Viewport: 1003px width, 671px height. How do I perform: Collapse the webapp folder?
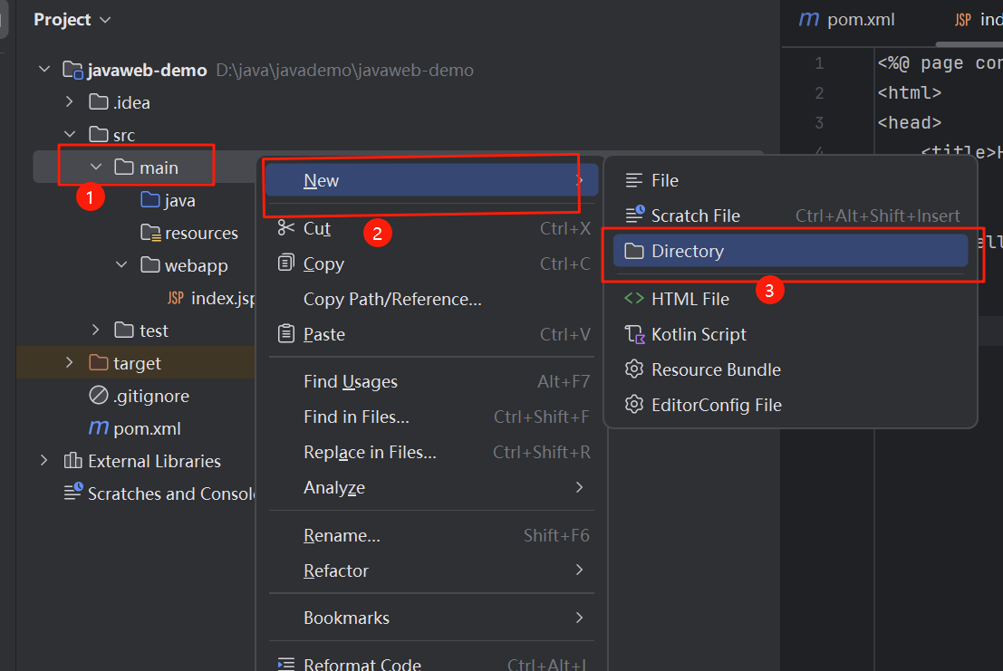(121, 264)
